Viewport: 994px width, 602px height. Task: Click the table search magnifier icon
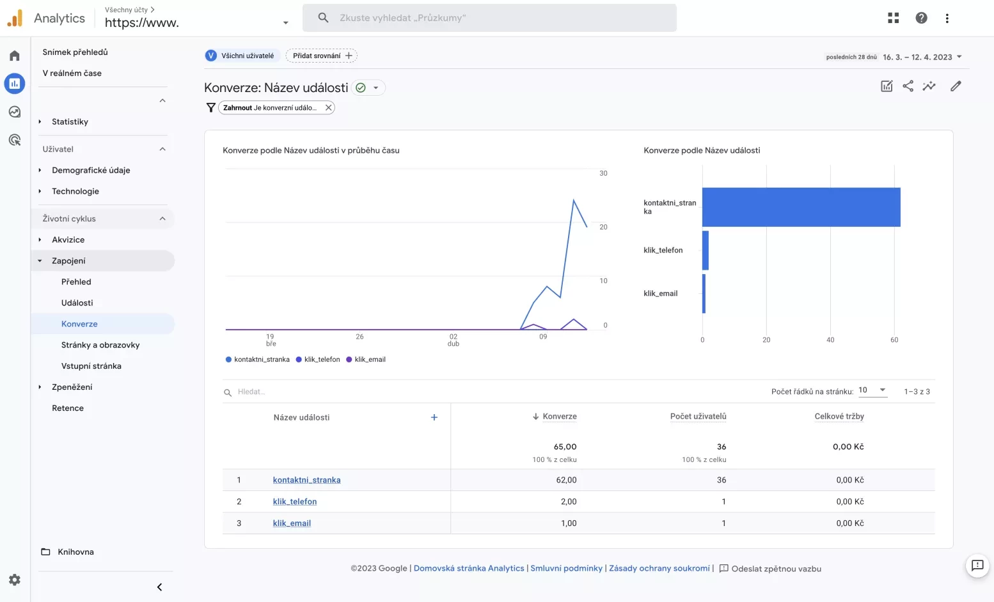228,392
